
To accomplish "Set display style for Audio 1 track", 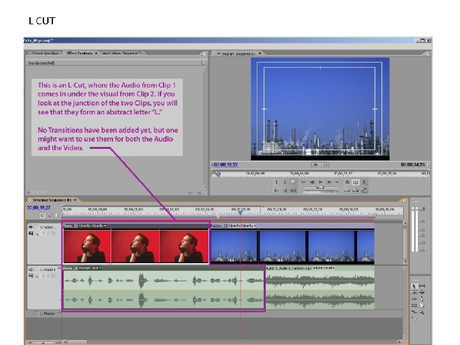I will 31,276.
